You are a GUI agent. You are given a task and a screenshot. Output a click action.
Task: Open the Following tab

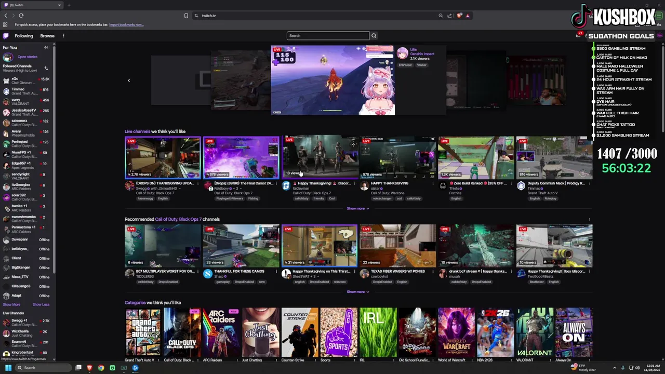coord(23,36)
